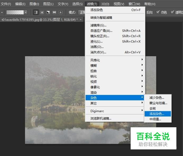Open the 文字(Y) menu
183x156 pixels.
click(63, 4)
